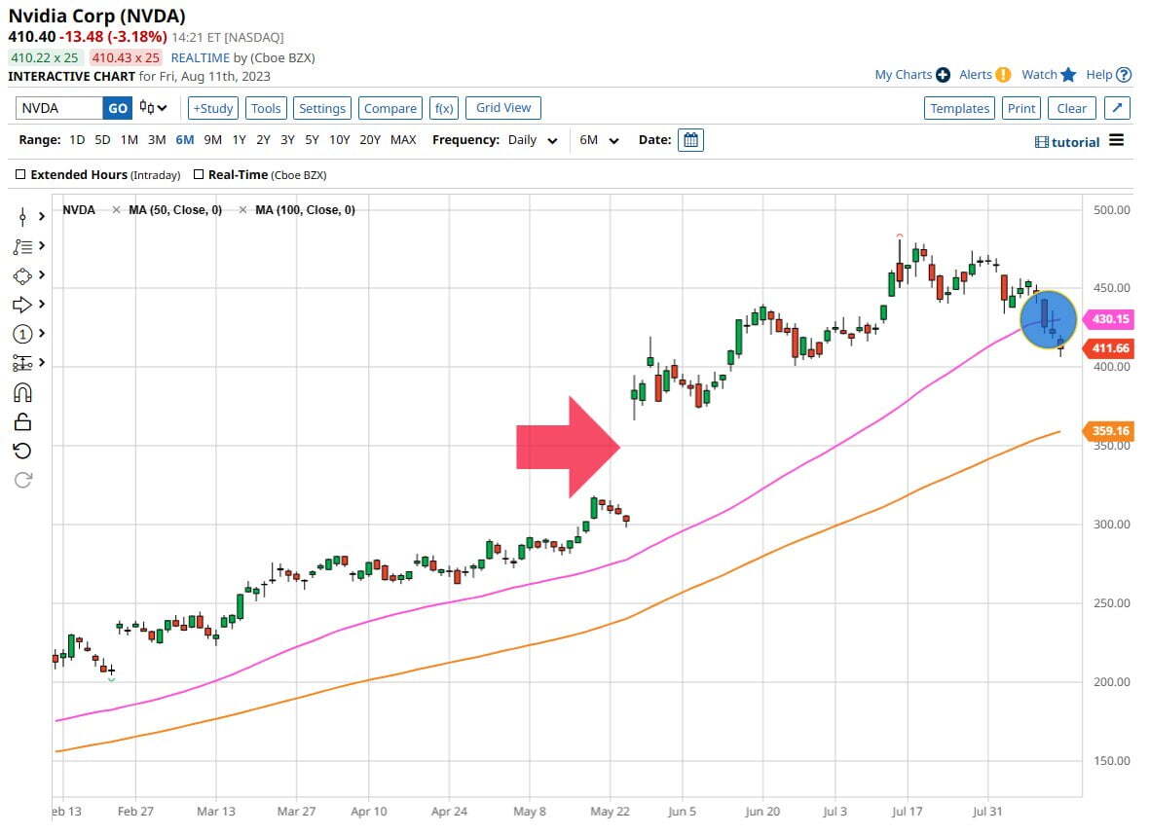This screenshot has height=834, width=1150.
Task: Open the hamburger menu next to tutorial
Action: tap(1116, 140)
